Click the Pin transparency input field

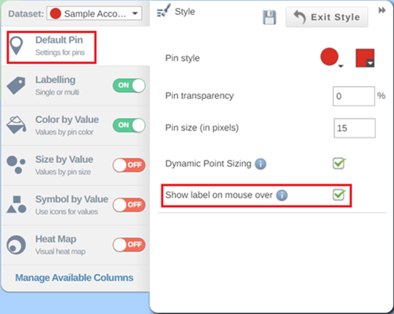(354, 96)
